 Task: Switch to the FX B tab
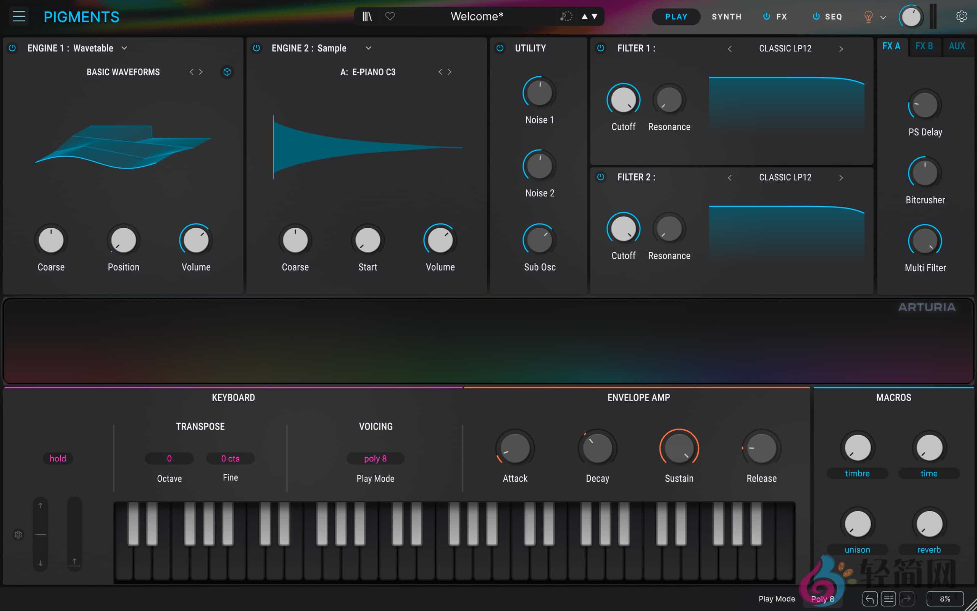tap(924, 46)
